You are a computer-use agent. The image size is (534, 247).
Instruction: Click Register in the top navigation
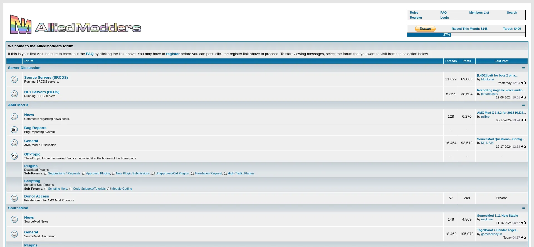tap(416, 18)
